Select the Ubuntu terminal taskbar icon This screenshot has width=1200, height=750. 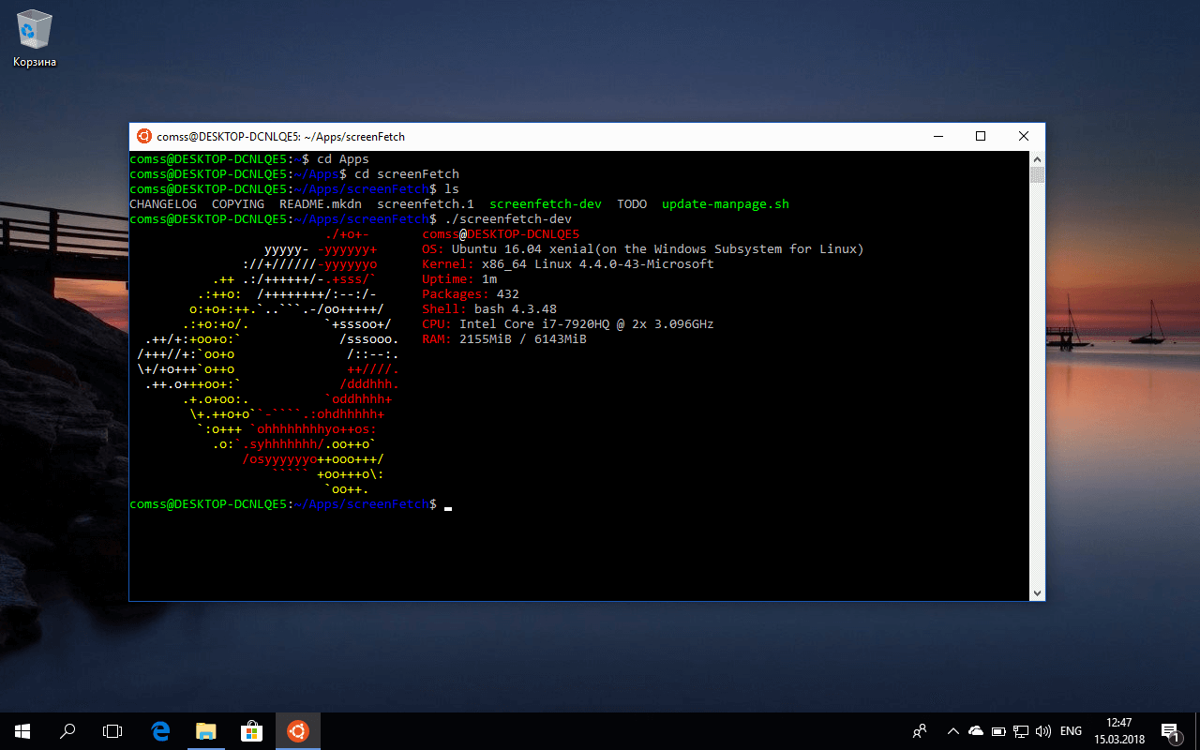click(x=297, y=730)
